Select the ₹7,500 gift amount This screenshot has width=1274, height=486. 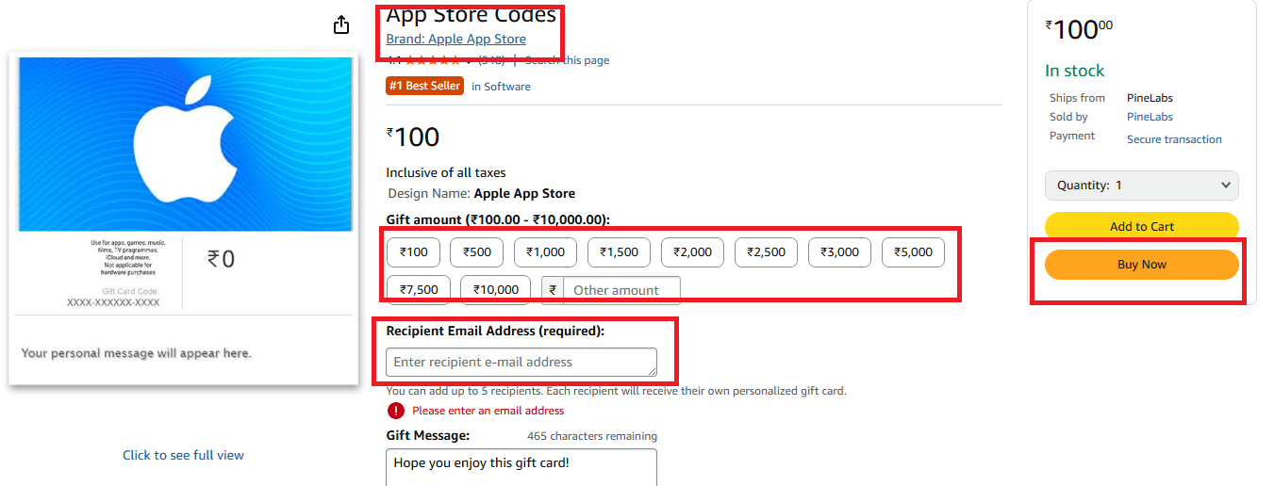click(x=419, y=290)
